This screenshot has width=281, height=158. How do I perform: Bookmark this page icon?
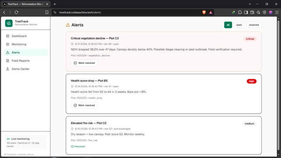tap(47, 12)
